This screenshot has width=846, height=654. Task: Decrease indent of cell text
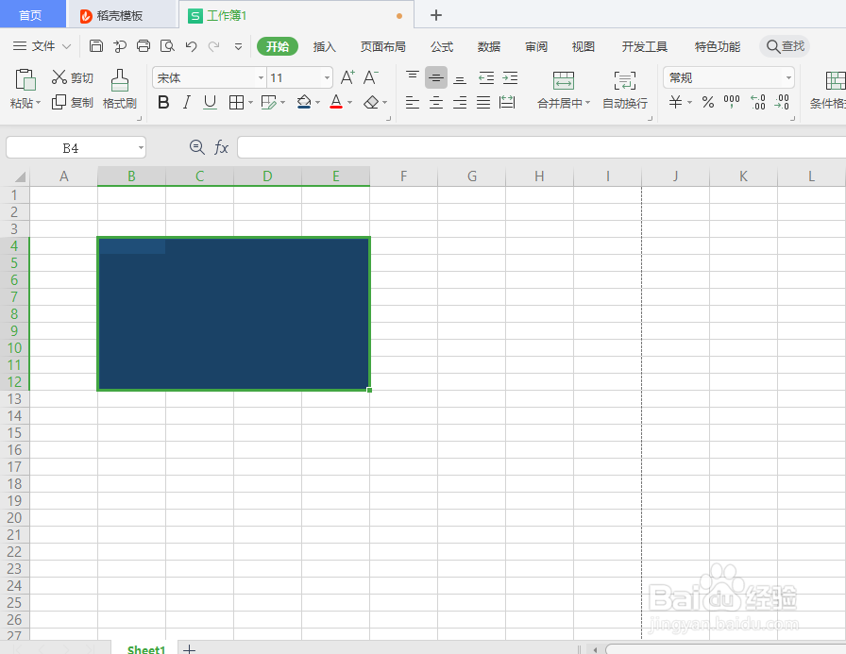coord(486,78)
